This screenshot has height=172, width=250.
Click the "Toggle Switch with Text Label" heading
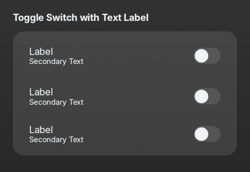coord(81,18)
